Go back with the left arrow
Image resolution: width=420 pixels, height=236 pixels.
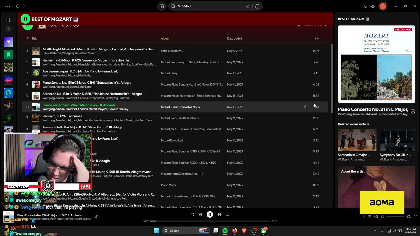[17, 6]
